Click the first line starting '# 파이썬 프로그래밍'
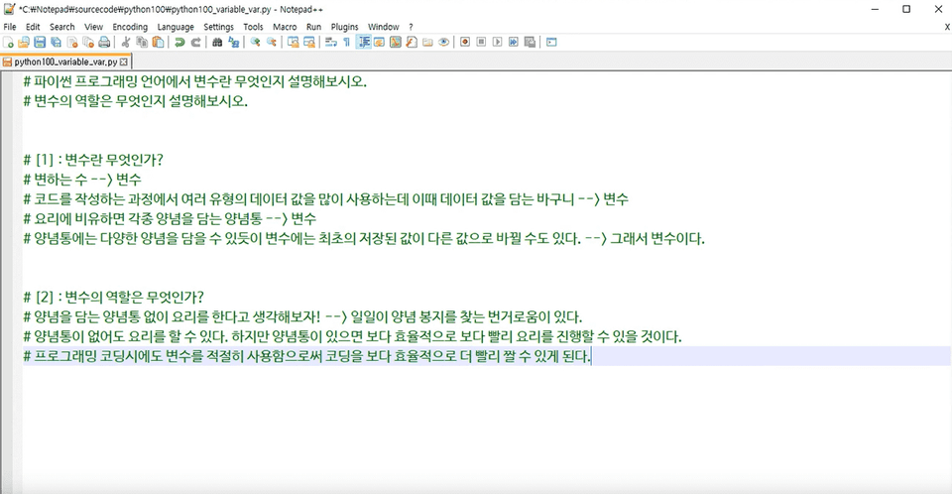Image resolution: width=952 pixels, height=494 pixels. (x=195, y=81)
